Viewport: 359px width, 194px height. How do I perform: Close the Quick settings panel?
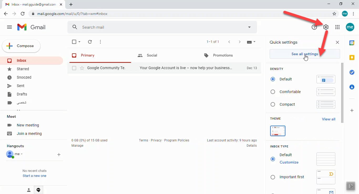(337, 42)
